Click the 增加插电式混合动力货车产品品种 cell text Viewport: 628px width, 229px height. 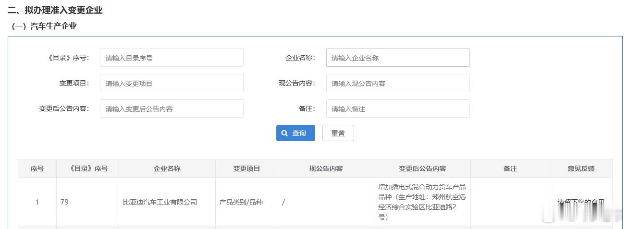422,202
